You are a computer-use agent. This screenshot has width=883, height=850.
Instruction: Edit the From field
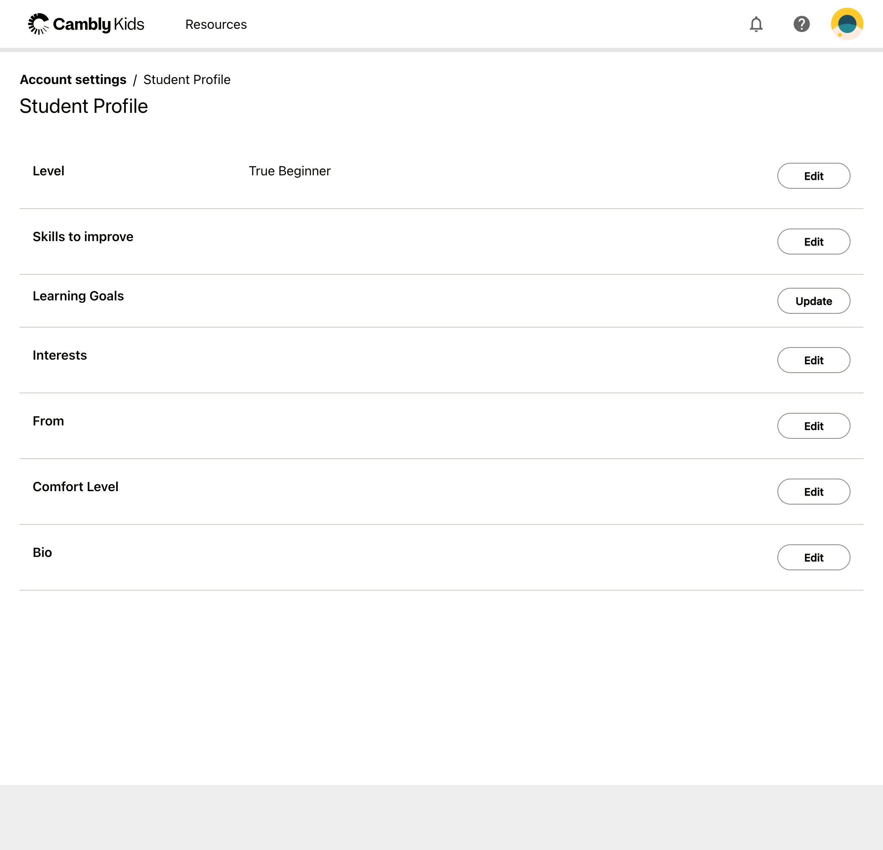point(813,426)
